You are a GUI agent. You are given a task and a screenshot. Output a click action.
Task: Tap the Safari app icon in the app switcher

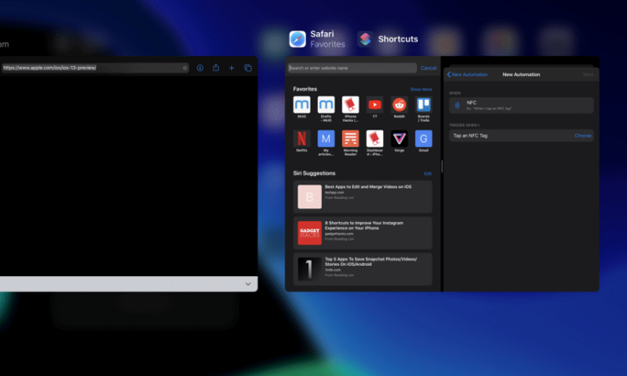tap(297, 39)
